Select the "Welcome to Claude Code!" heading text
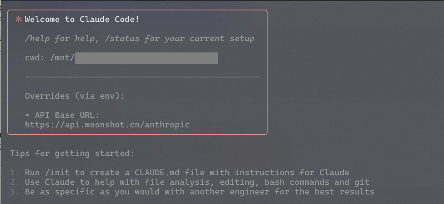 click(82, 20)
